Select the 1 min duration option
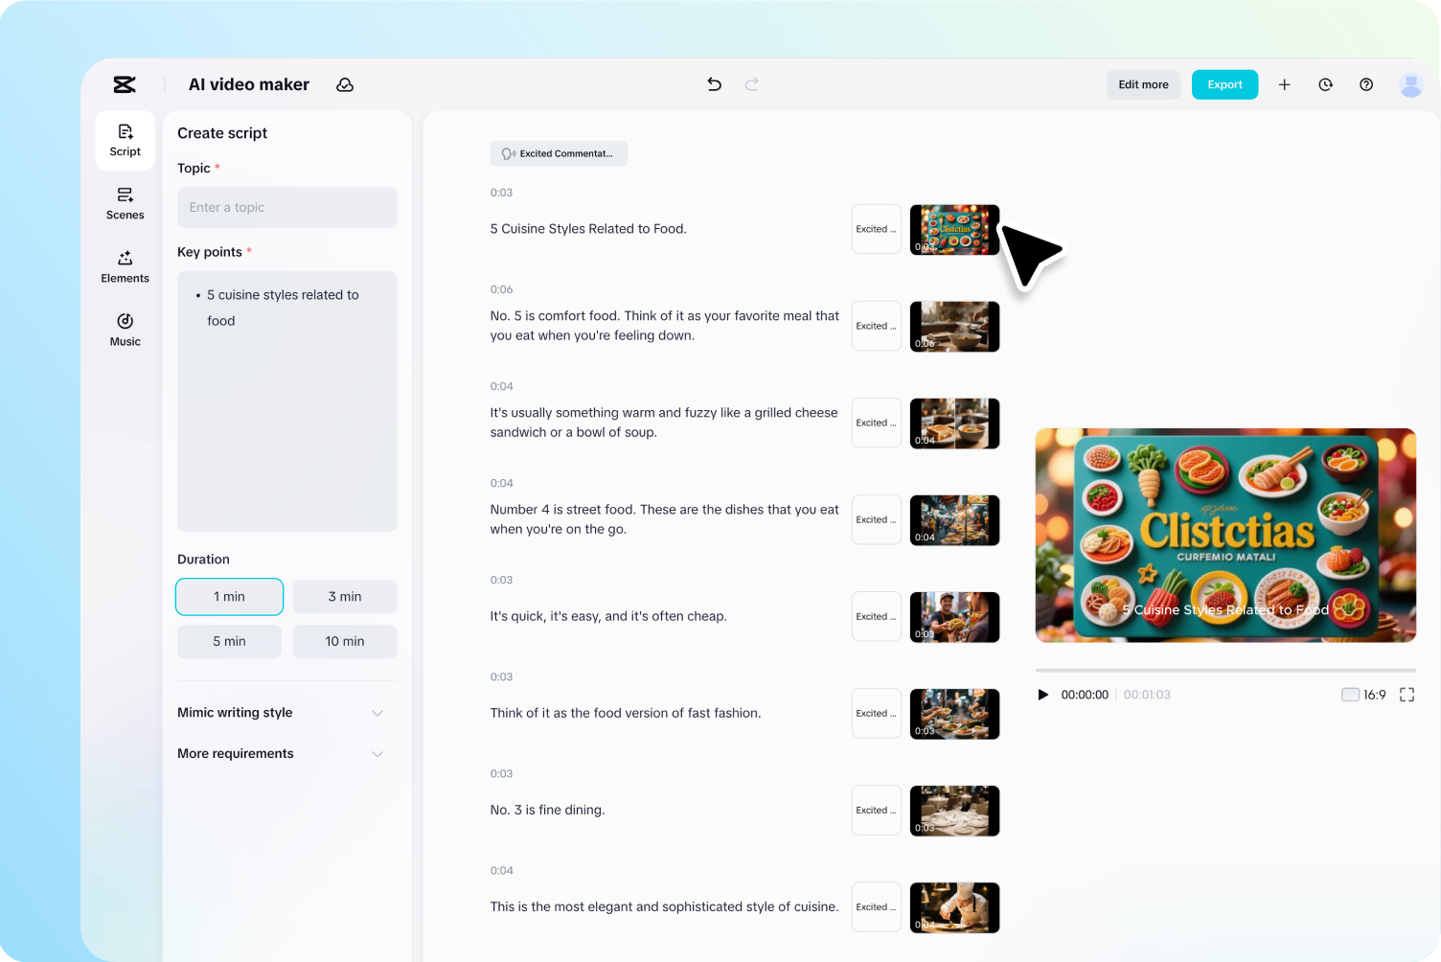This screenshot has height=962, width=1441. (229, 596)
